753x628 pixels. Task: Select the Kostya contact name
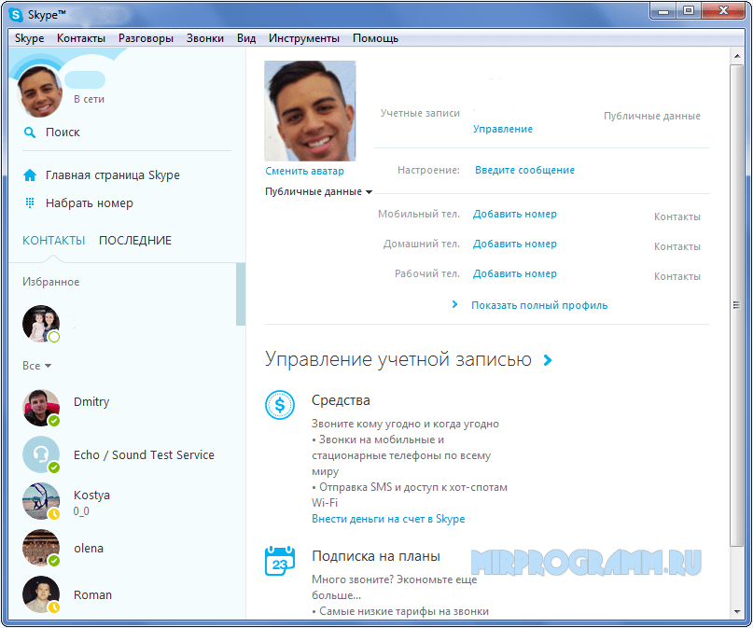click(91, 495)
